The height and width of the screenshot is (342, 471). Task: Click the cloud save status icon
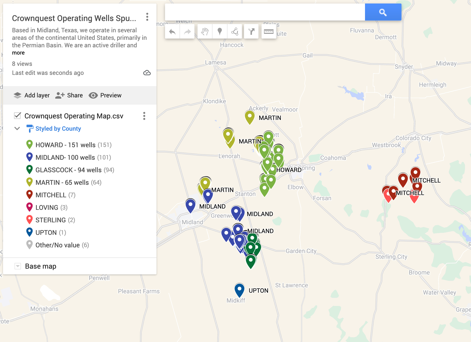pos(147,73)
